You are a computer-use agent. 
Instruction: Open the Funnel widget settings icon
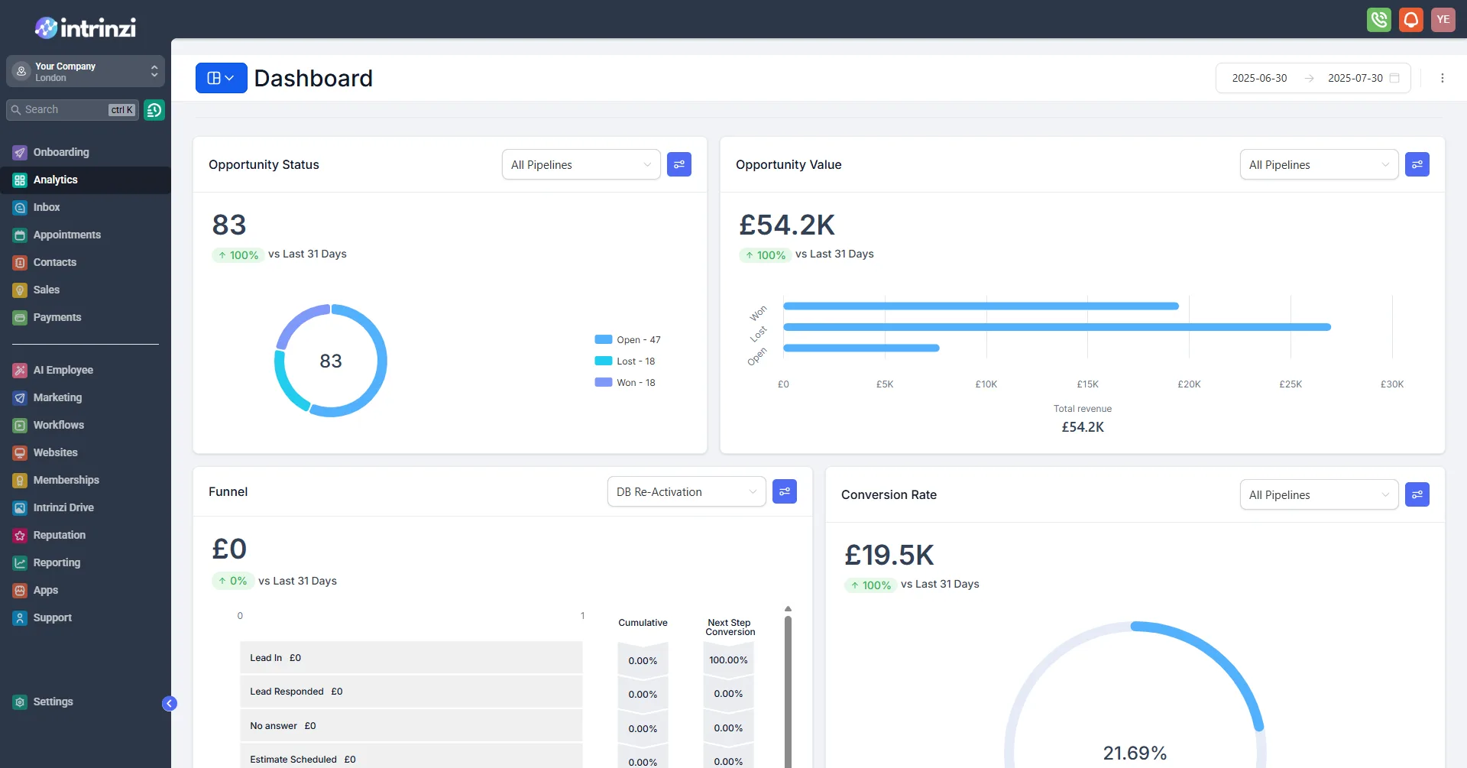click(x=785, y=491)
